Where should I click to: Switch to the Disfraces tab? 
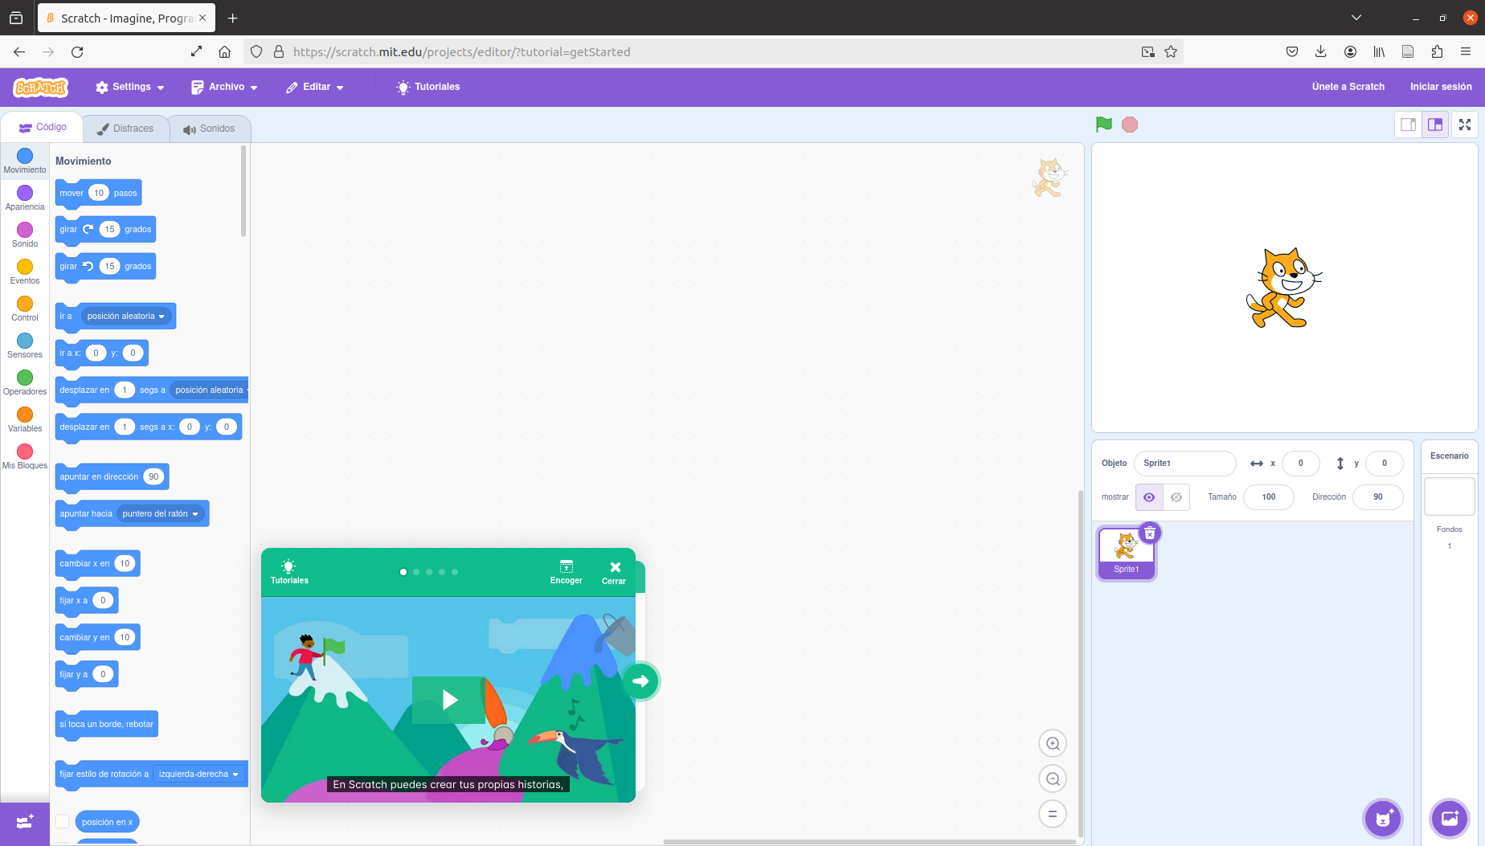[x=125, y=127]
